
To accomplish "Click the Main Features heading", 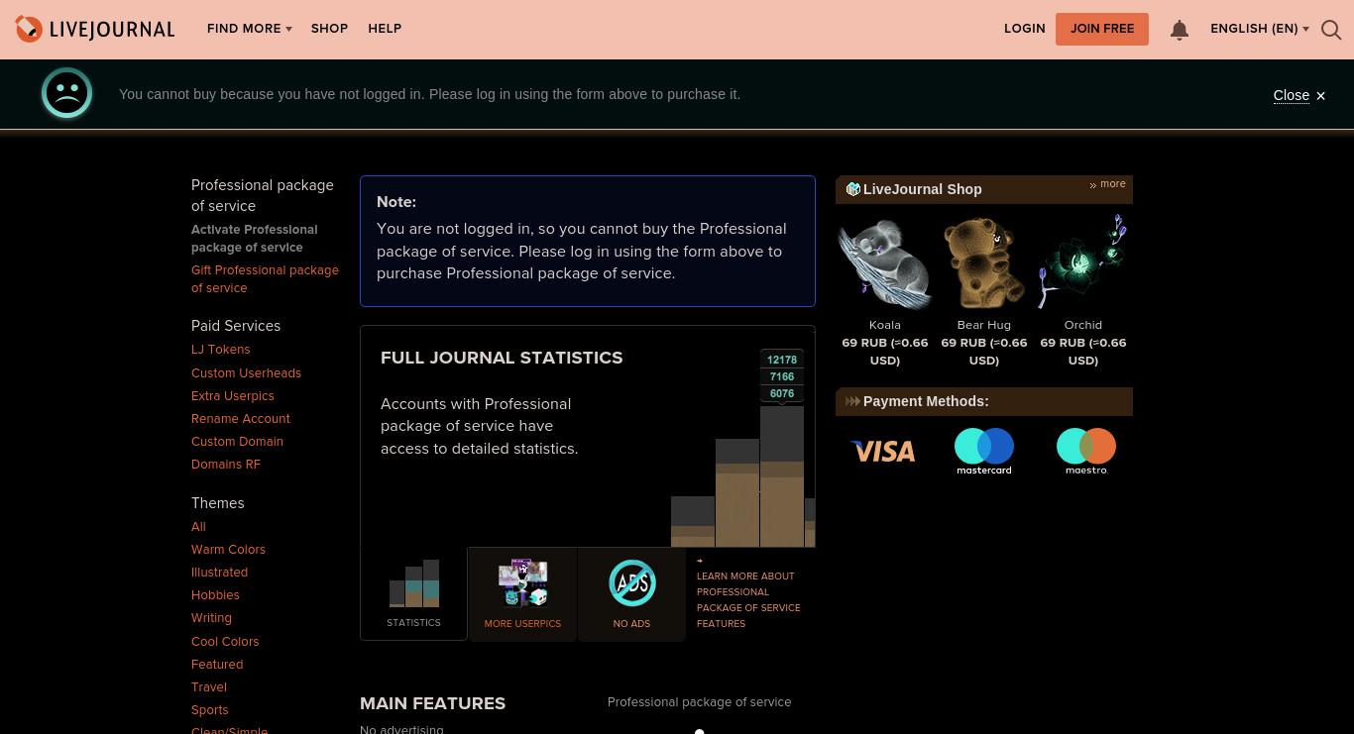I will click(x=432, y=703).
